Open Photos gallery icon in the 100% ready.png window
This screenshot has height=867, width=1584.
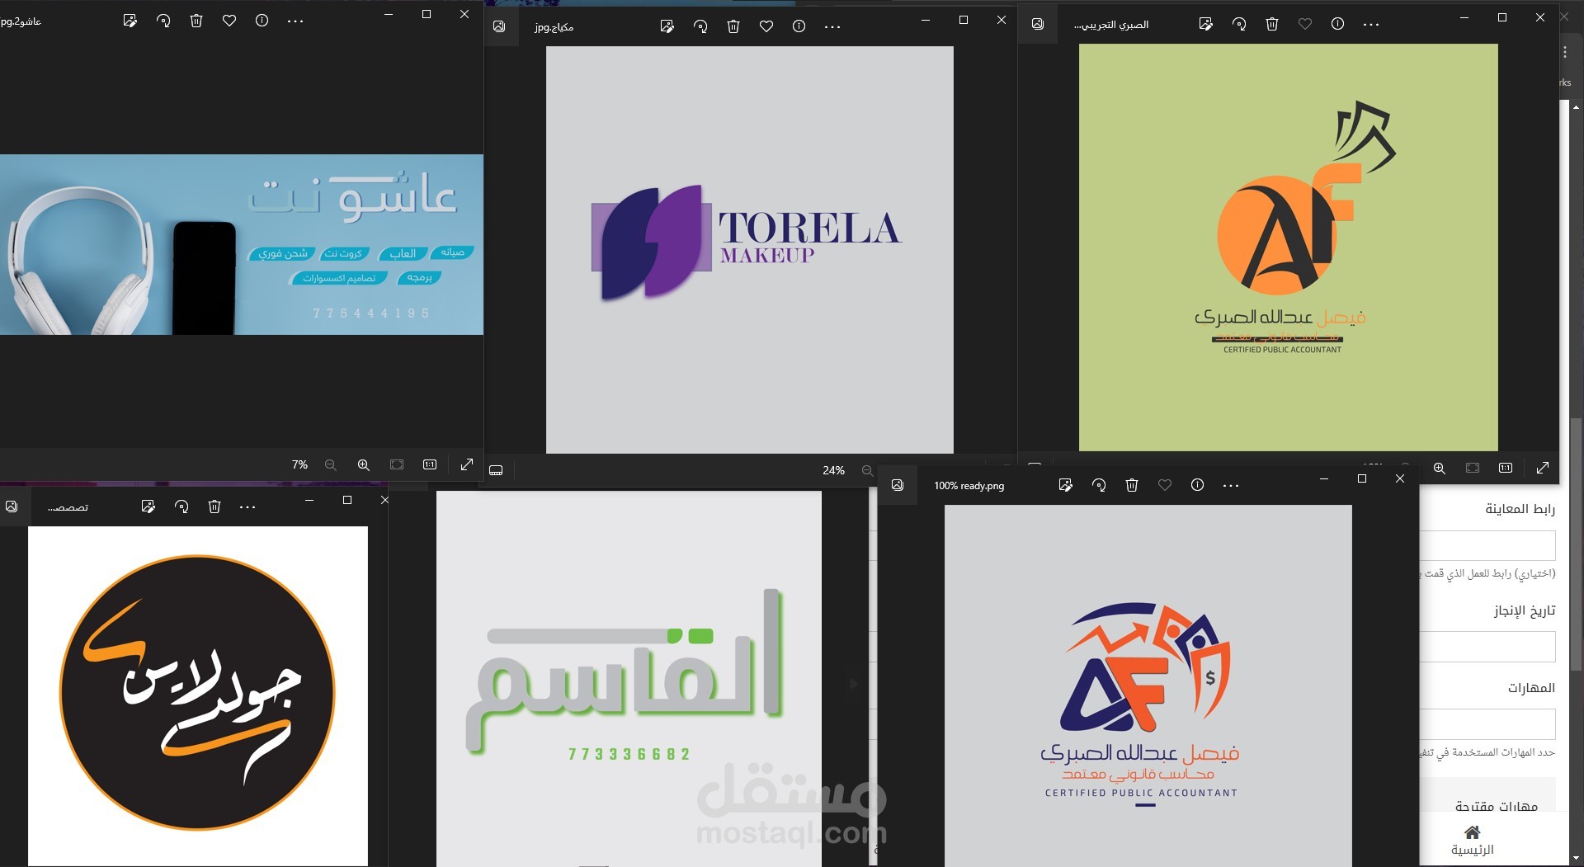898,485
